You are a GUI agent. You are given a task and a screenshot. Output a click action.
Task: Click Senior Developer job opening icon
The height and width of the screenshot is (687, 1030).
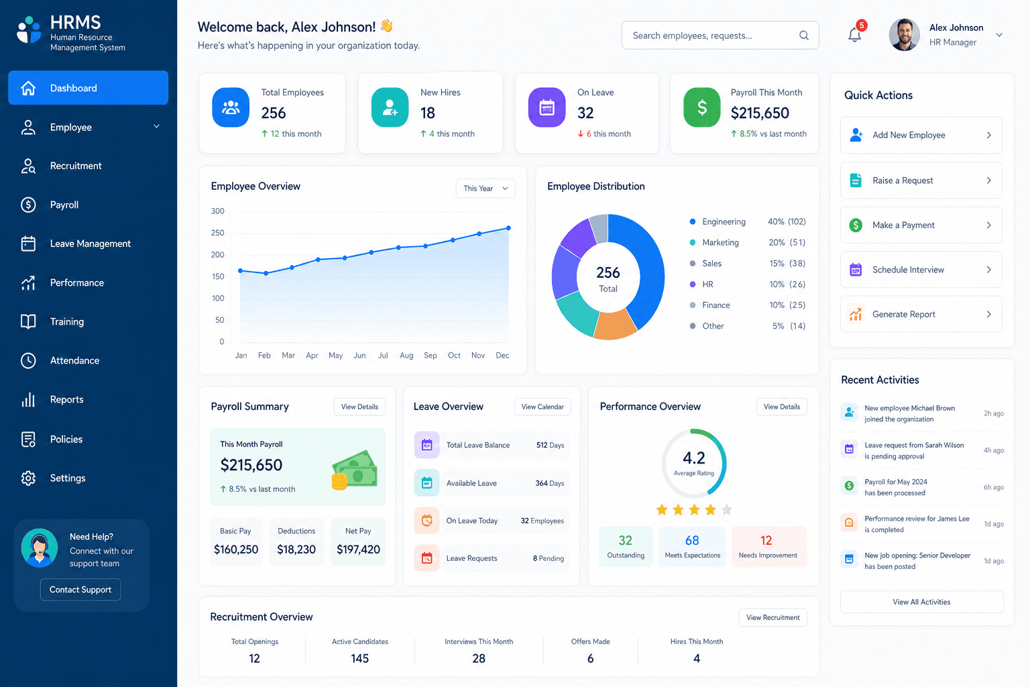coord(849,560)
